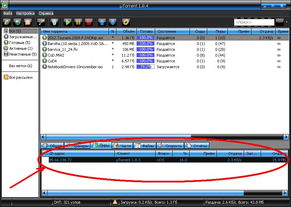Image resolution: width=291 pixels, height=207 pixels.
Task: Click torrent list scroll left arrow
Action: pos(43,137)
